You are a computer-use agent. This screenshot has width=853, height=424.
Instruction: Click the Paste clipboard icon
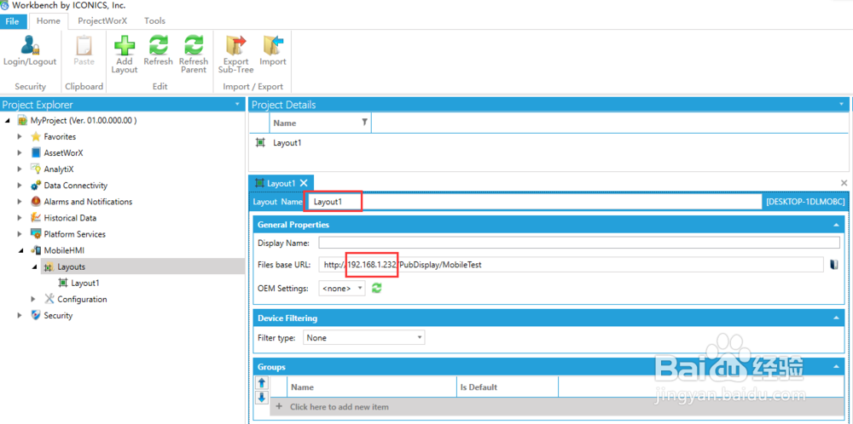click(84, 45)
